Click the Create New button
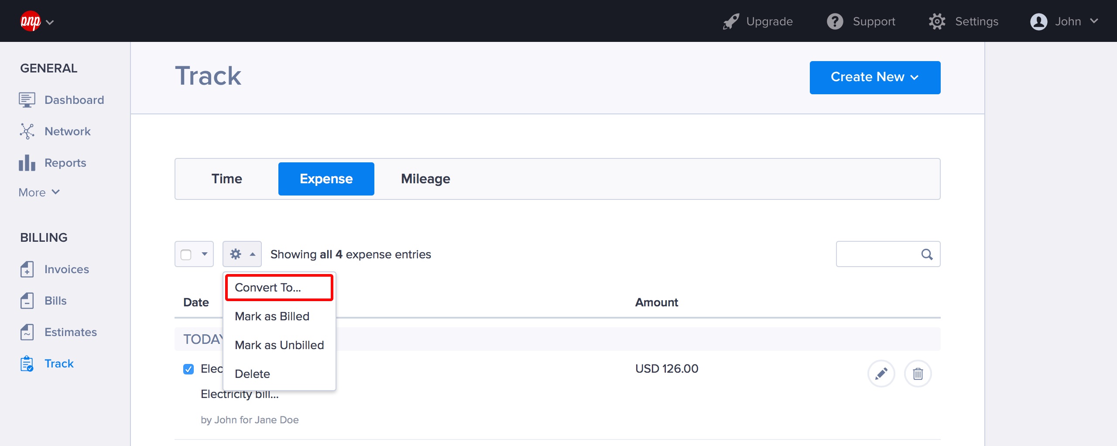The image size is (1117, 446). tap(875, 77)
